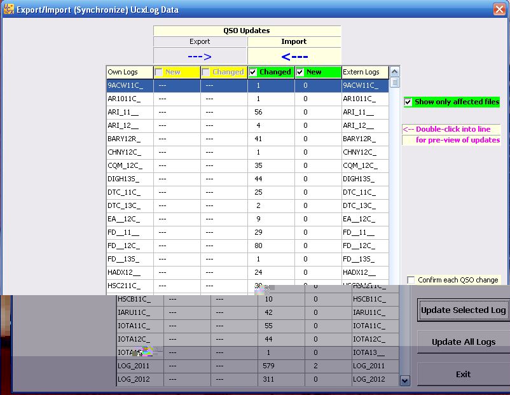Uncheck the Import Changed checkbox
The height and width of the screenshot is (395, 510).
253,73
